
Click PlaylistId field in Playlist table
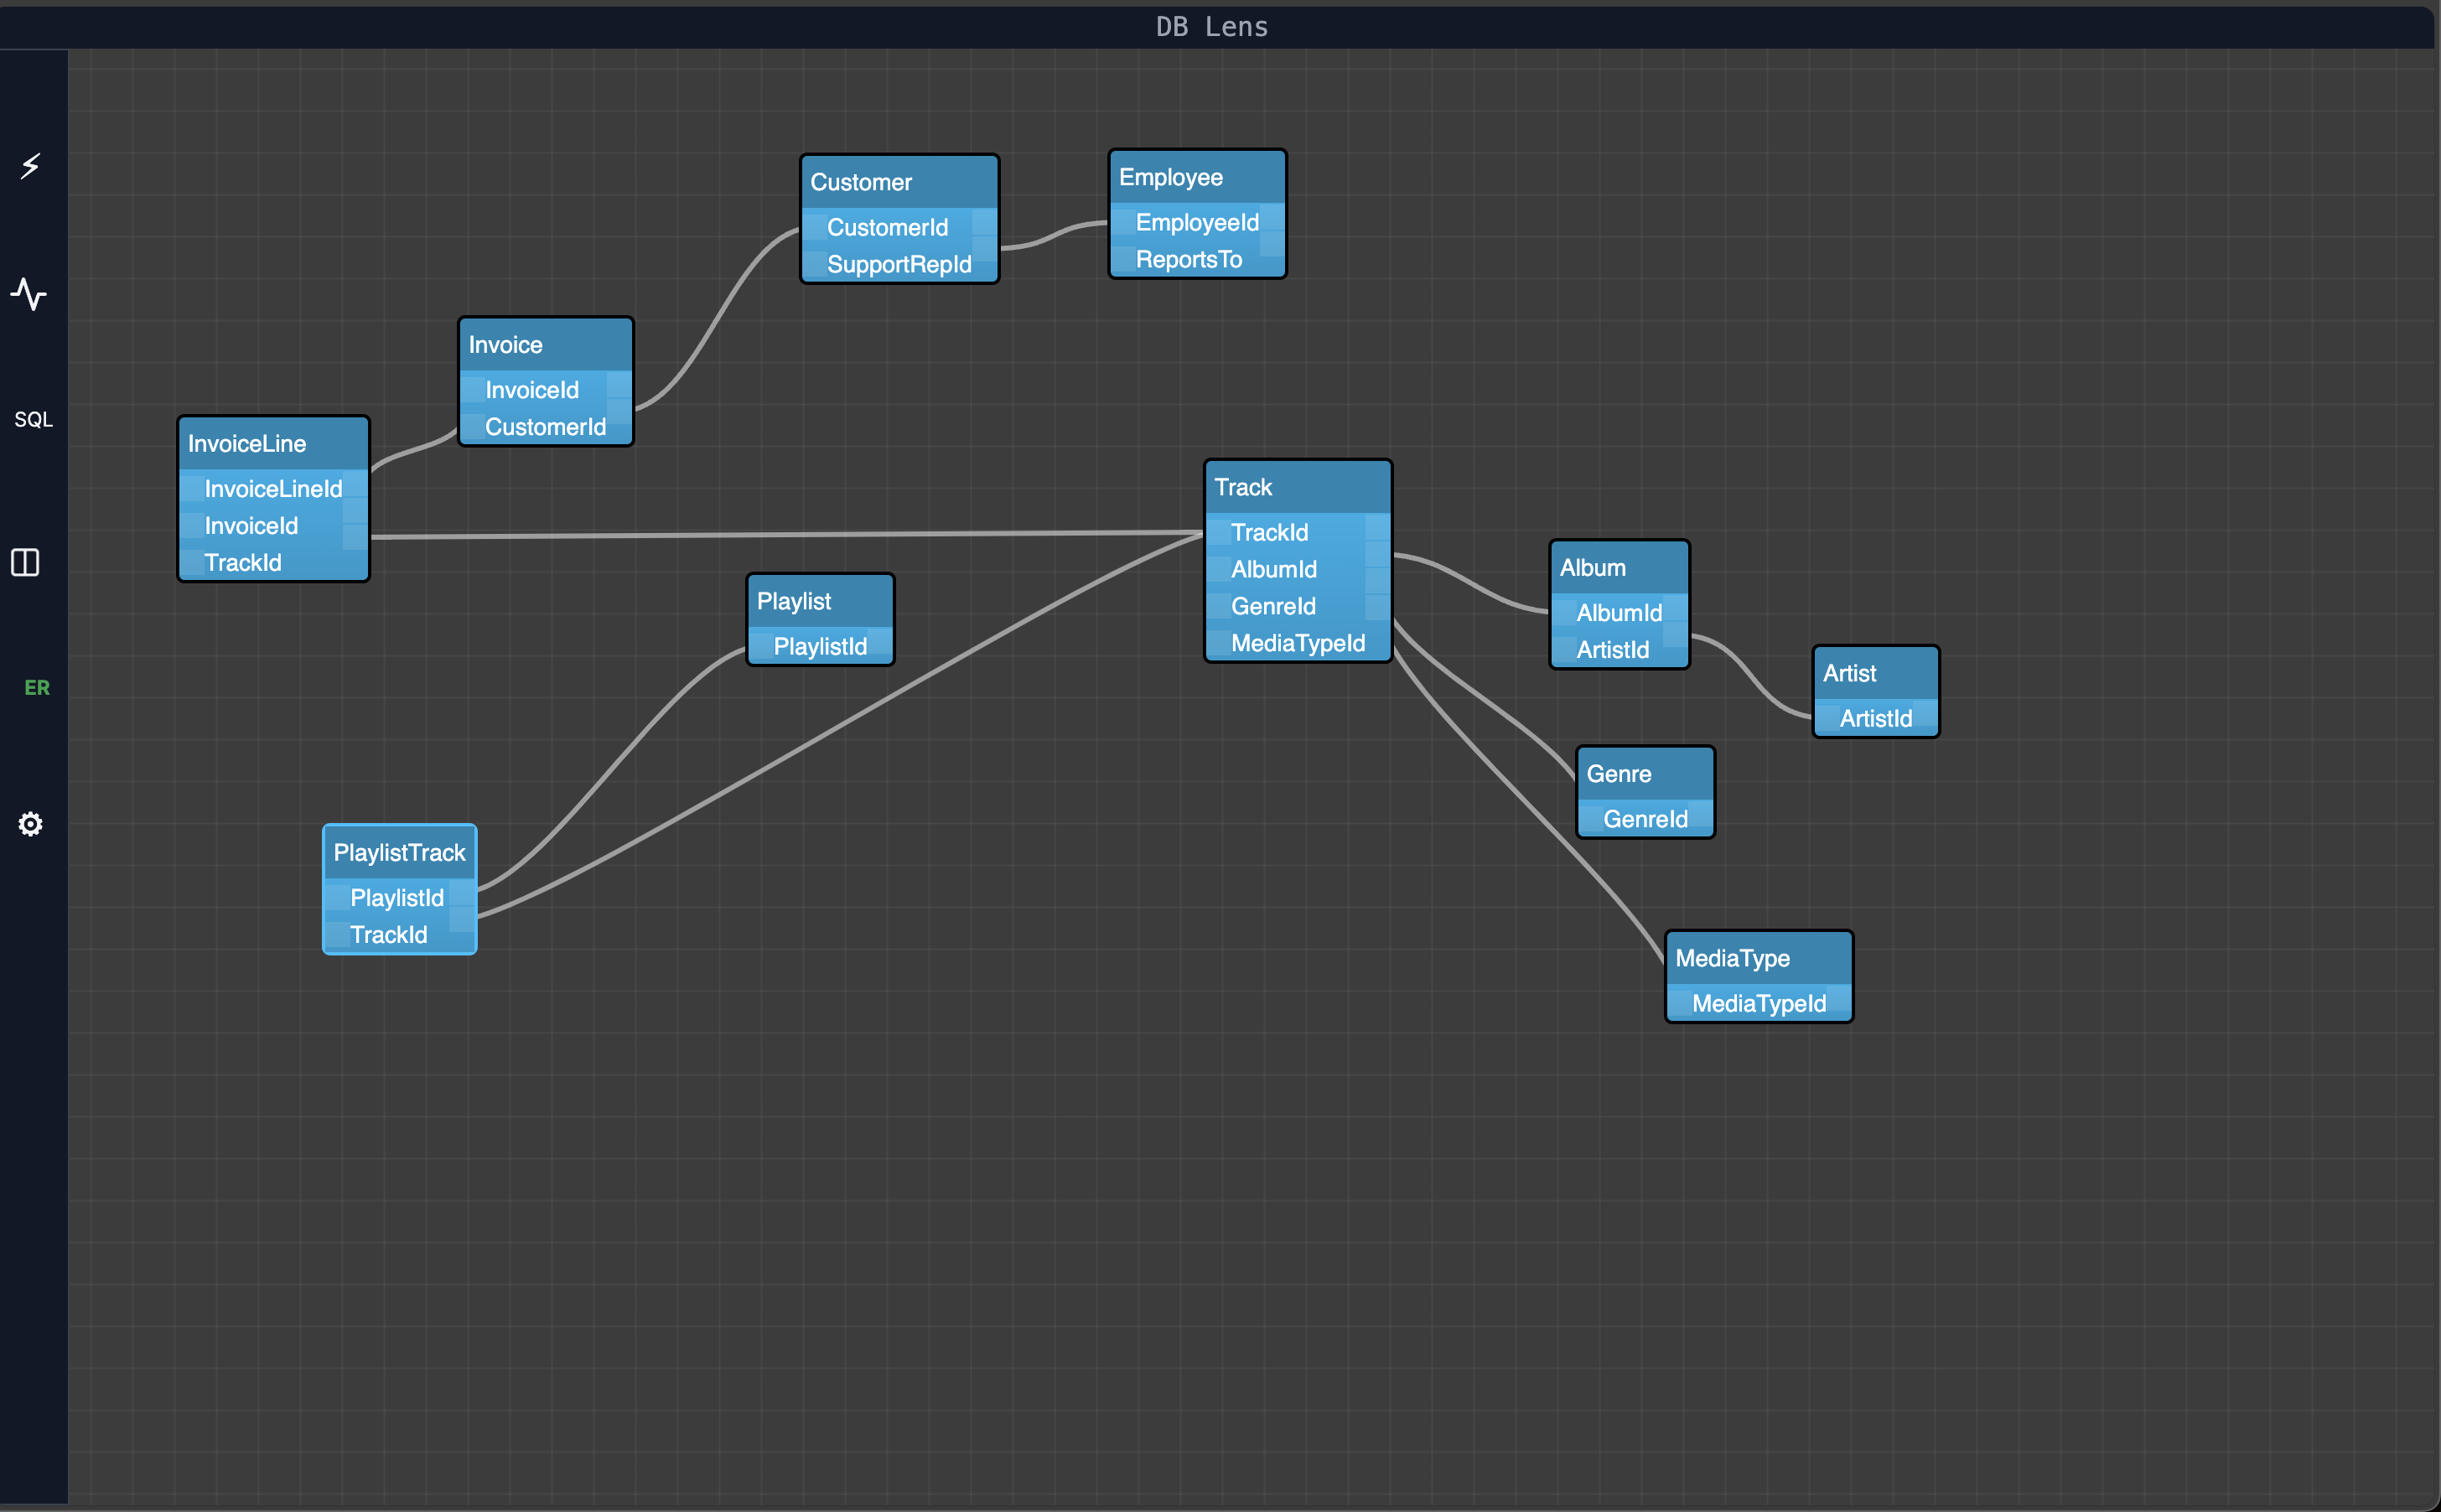pos(820,646)
